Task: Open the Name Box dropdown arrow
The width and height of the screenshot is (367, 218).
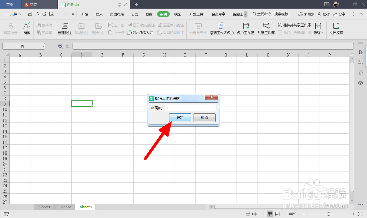Action: [x=43, y=46]
